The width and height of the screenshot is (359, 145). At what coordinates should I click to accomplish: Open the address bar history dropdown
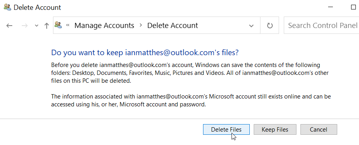(251, 26)
